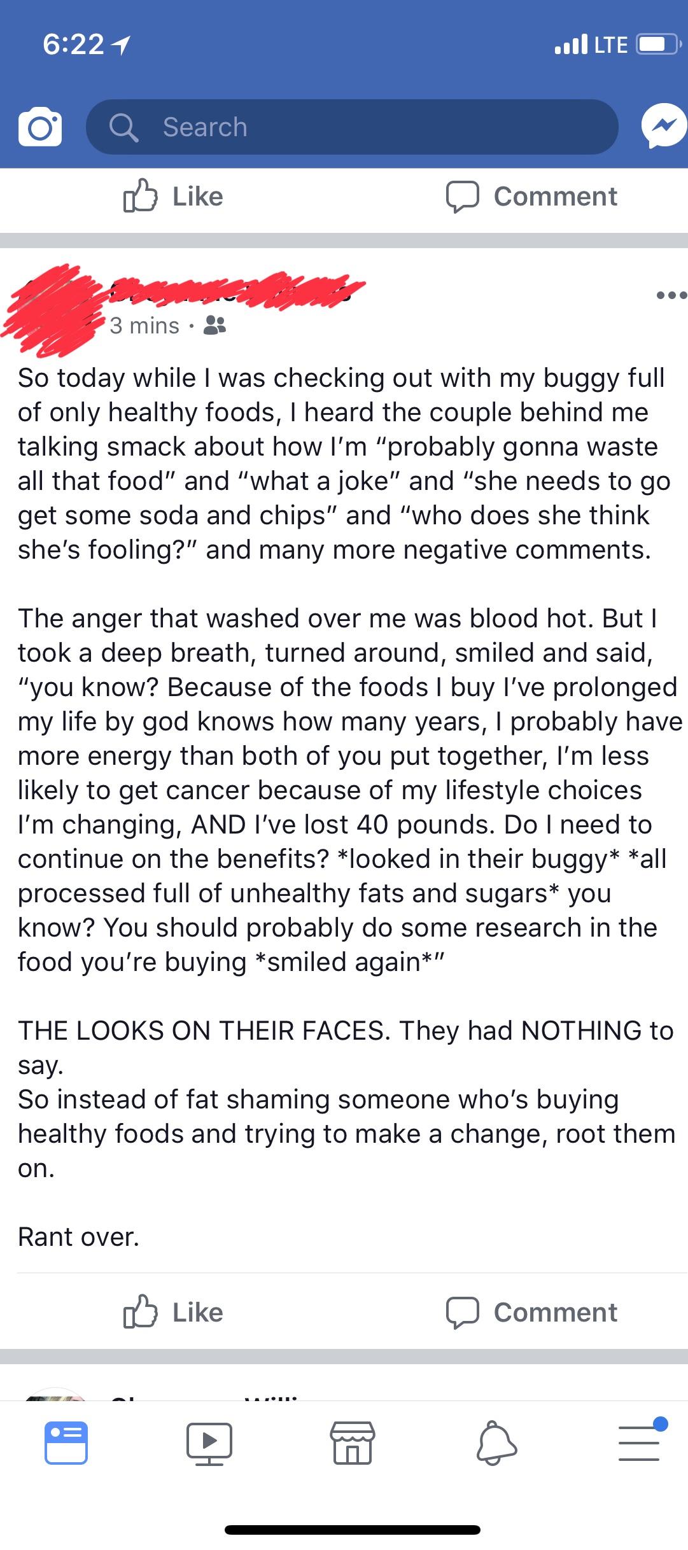Tap the iOS home indicator bar
This screenshot has width=688, height=1550.
tap(352, 1529)
